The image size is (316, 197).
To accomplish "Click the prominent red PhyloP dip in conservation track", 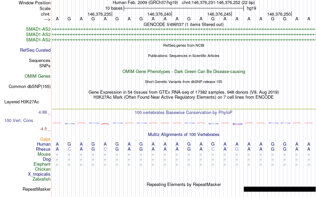I will (x=105, y=124).
